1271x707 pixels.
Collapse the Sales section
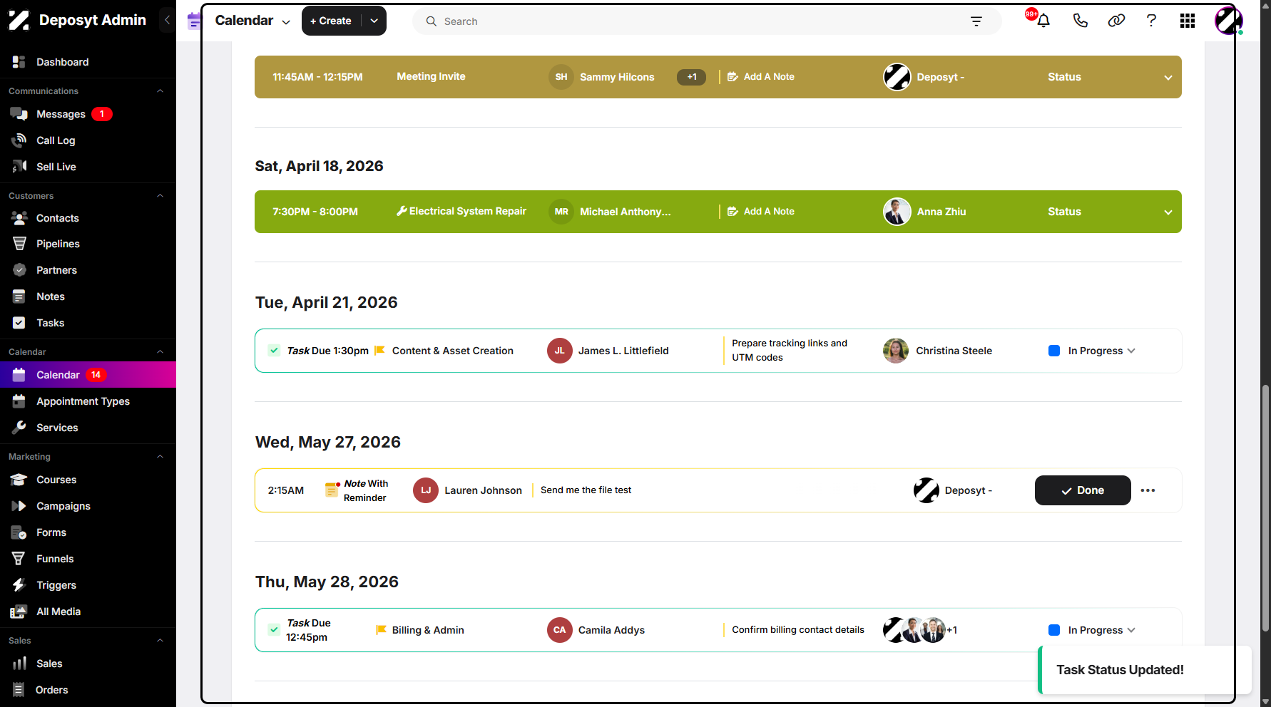tap(160, 641)
